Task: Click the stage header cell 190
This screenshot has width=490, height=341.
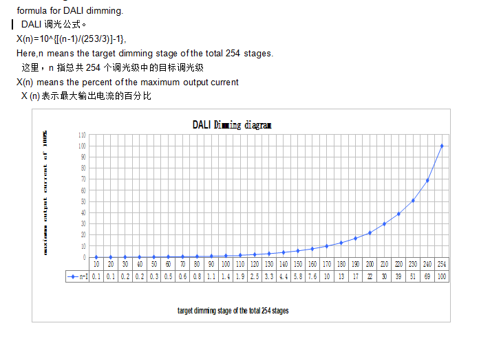Action: pos(356,264)
